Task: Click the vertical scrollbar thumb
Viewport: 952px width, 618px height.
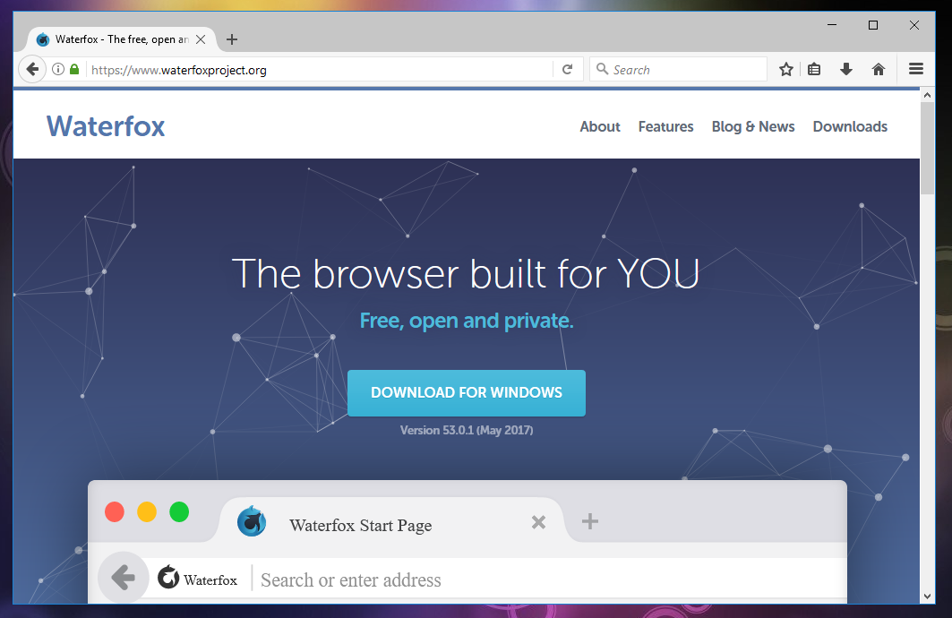Action: click(927, 148)
